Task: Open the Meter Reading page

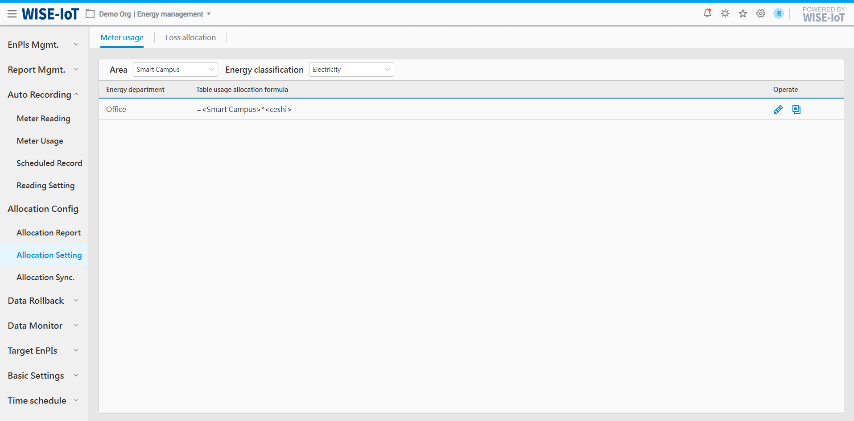Action: pyautogui.click(x=43, y=119)
